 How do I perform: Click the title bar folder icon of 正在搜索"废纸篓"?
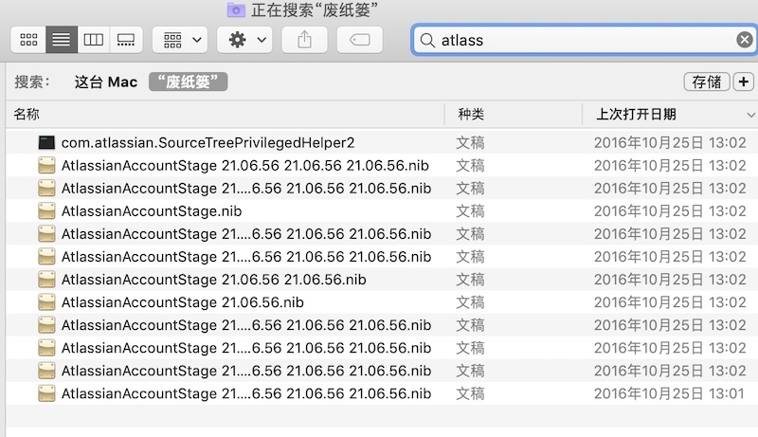(236, 9)
